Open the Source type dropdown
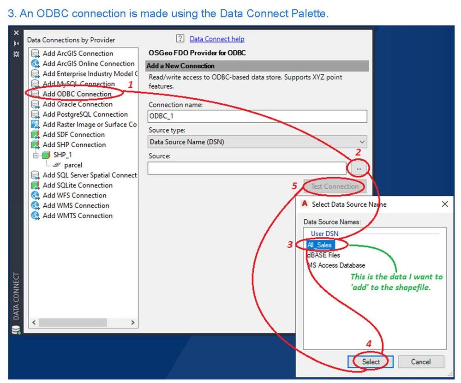Screen dimensions: 461x383 (x=257, y=142)
